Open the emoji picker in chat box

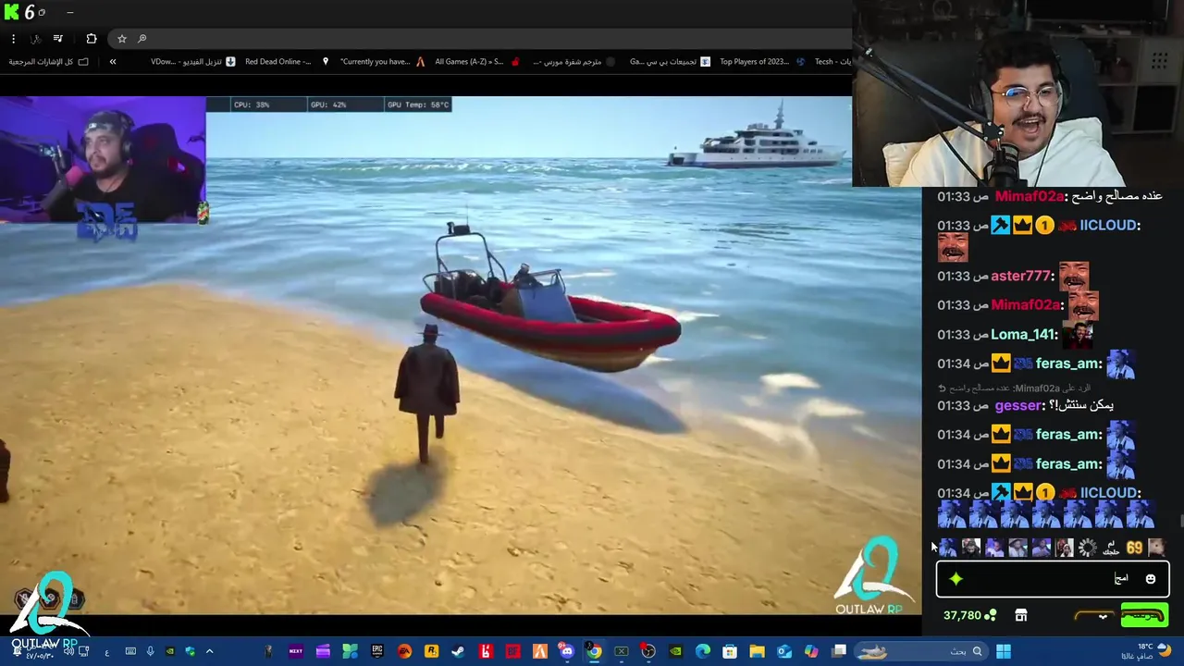(1151, 579)
